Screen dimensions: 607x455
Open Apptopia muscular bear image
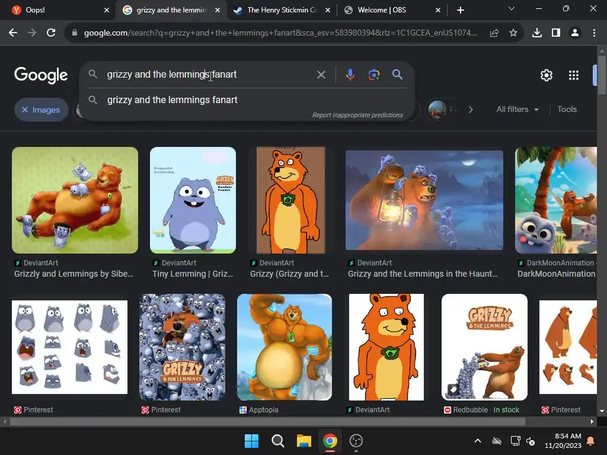click(285, 347)
